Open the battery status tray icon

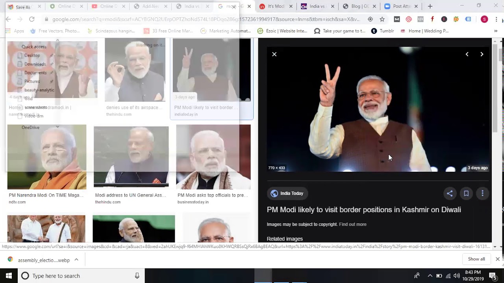(439, 276)
